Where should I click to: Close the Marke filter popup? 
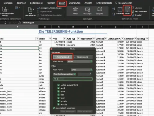tap(51, 49)
